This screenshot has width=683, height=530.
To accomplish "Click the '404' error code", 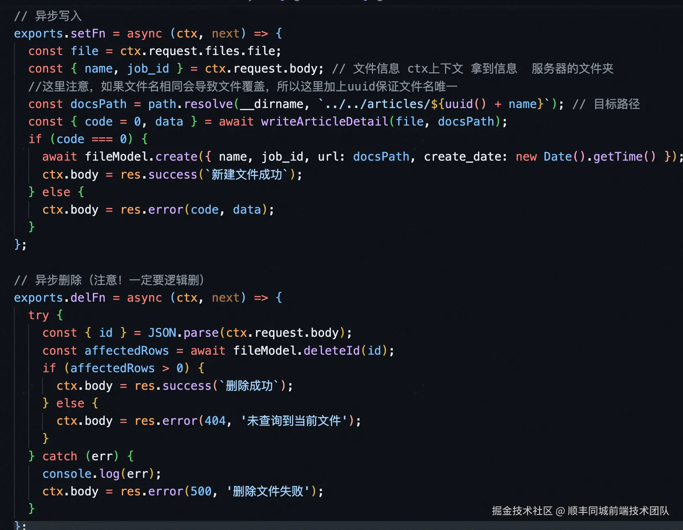I will 215,421.
